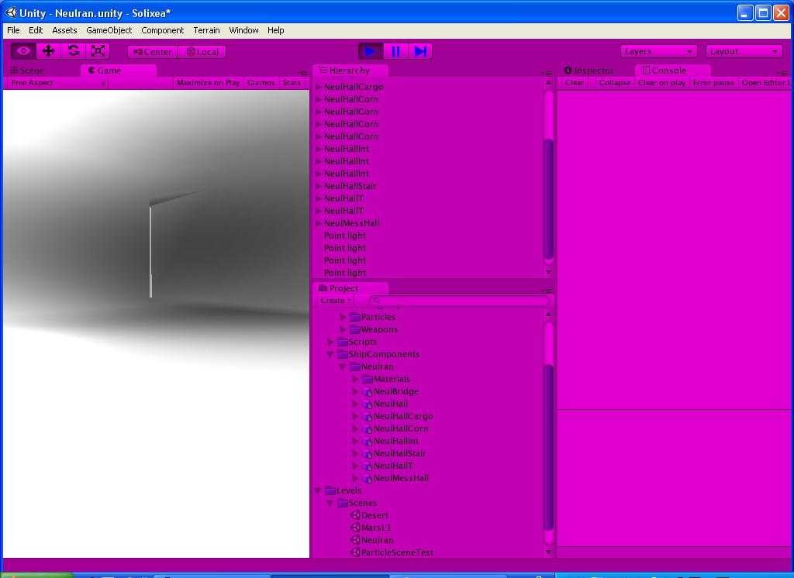This screenshot has height=578, width=794.
Task: Click the Step frame button
Action: click(420, 51)
